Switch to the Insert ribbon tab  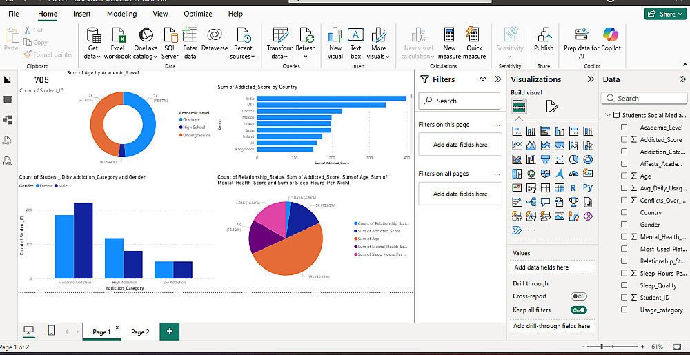[82, 14]
